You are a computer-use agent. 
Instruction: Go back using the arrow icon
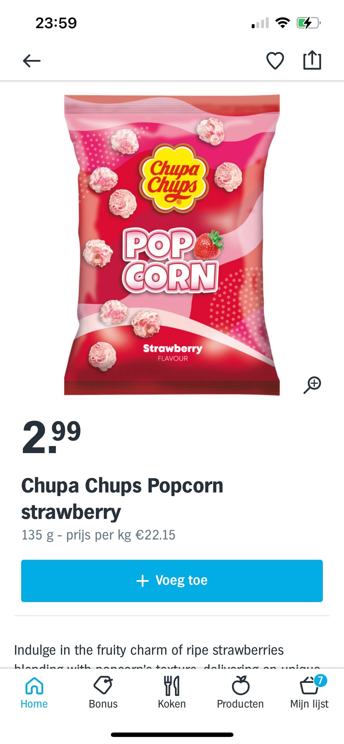pos(32,61)
